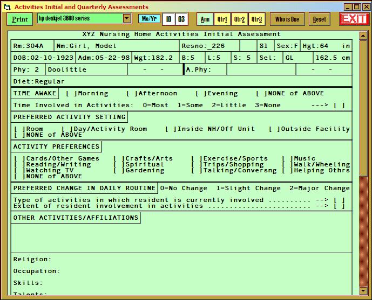Select the Qtr2 assessment button

pyautogui.click(x=239, y=19)
